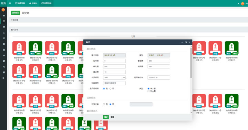
Task: Open the 合同期限 十年 dropdown
Action: tap(114, 77)
